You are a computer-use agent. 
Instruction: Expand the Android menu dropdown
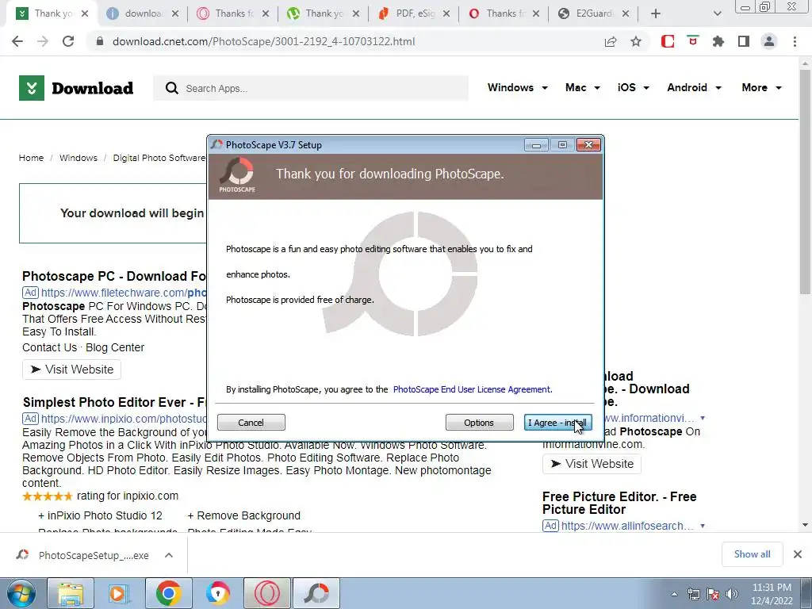(x=694, y=87)
